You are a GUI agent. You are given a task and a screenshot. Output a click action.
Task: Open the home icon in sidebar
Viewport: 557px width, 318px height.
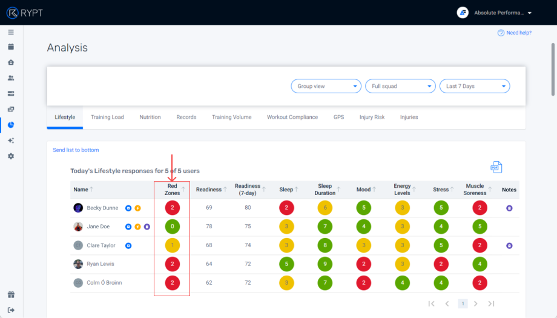11,62
